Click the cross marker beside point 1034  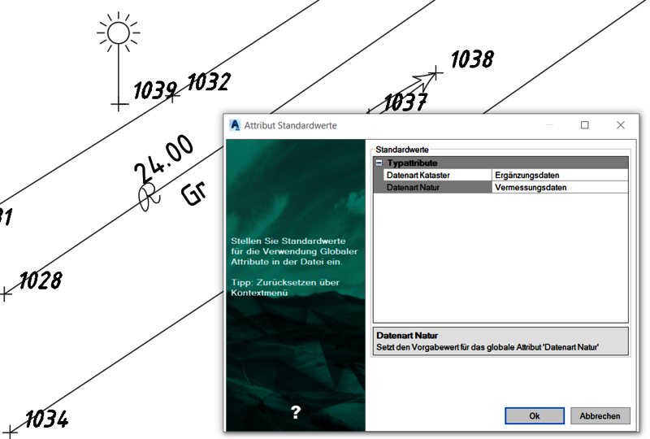[9, 429]
